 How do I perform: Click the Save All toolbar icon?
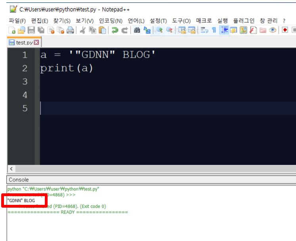click(x=41, y=30)
